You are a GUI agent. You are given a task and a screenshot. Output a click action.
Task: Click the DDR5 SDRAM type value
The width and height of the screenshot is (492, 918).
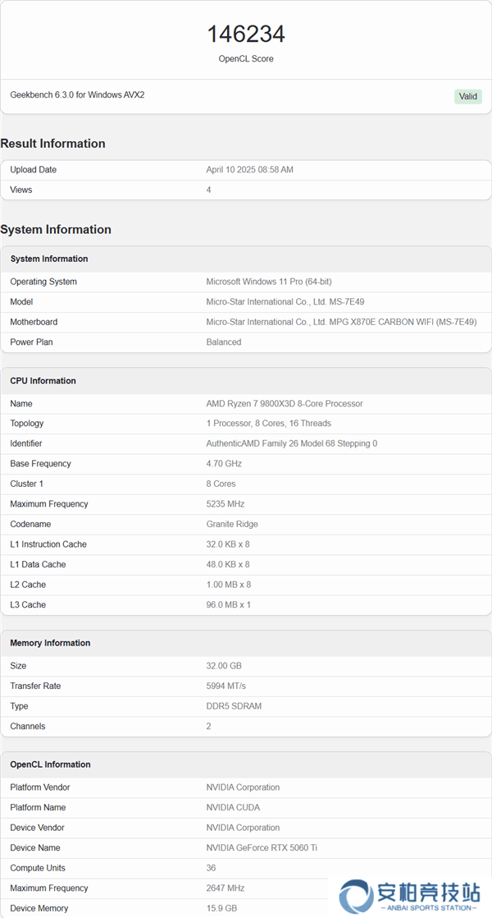click(x=234, y=706)
